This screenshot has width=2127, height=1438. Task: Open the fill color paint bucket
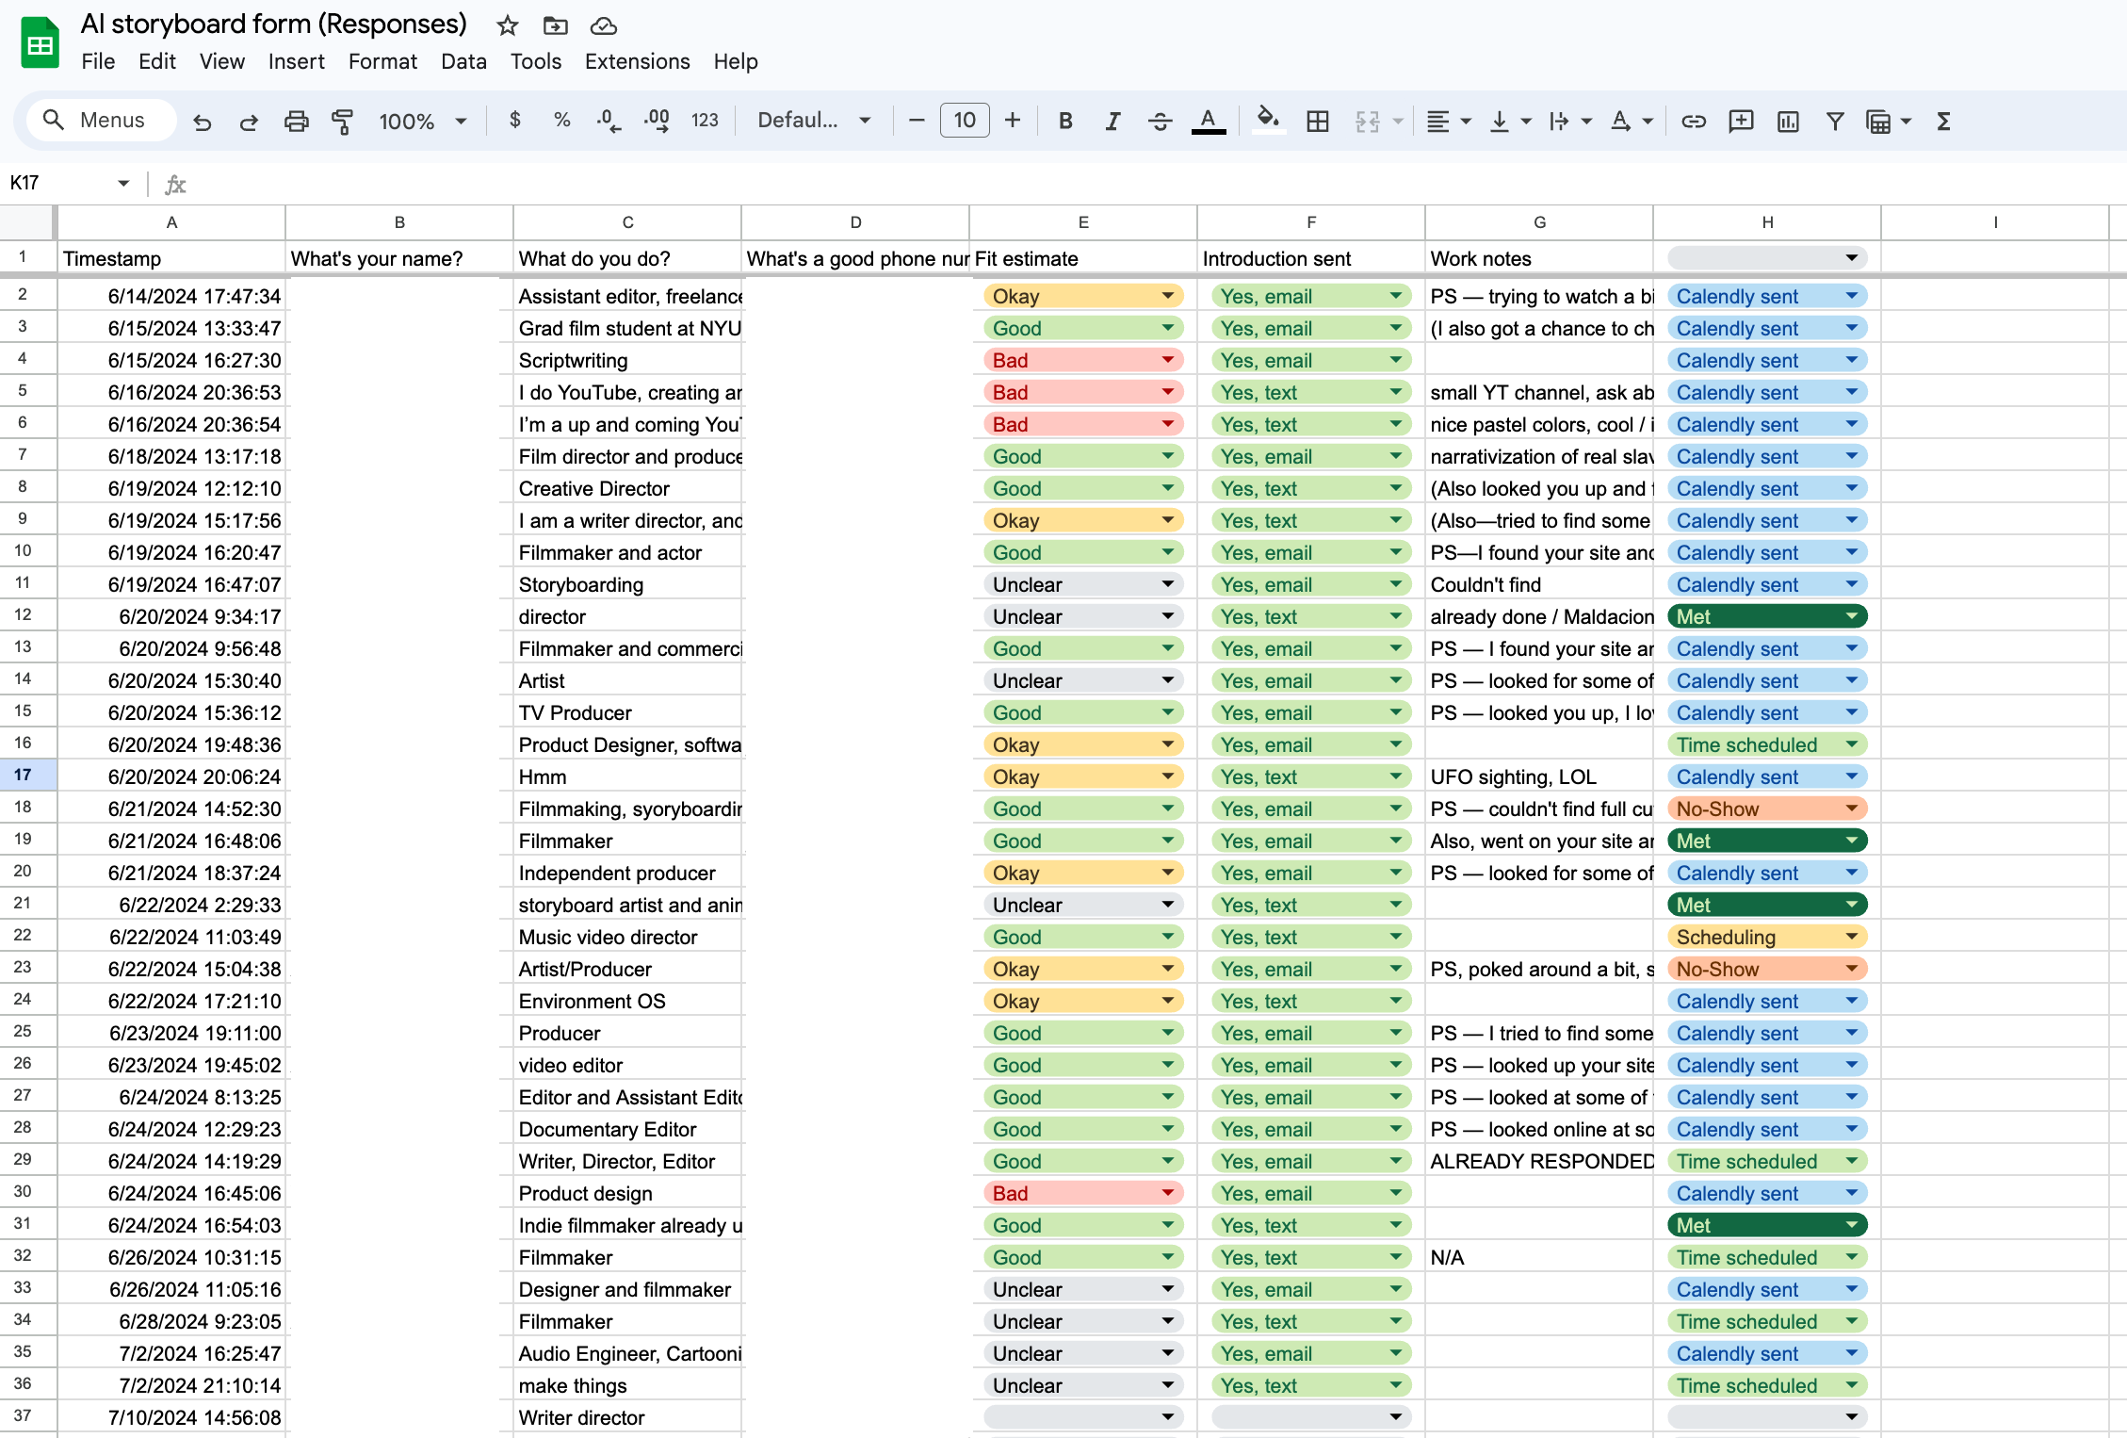pos(1269,121)
